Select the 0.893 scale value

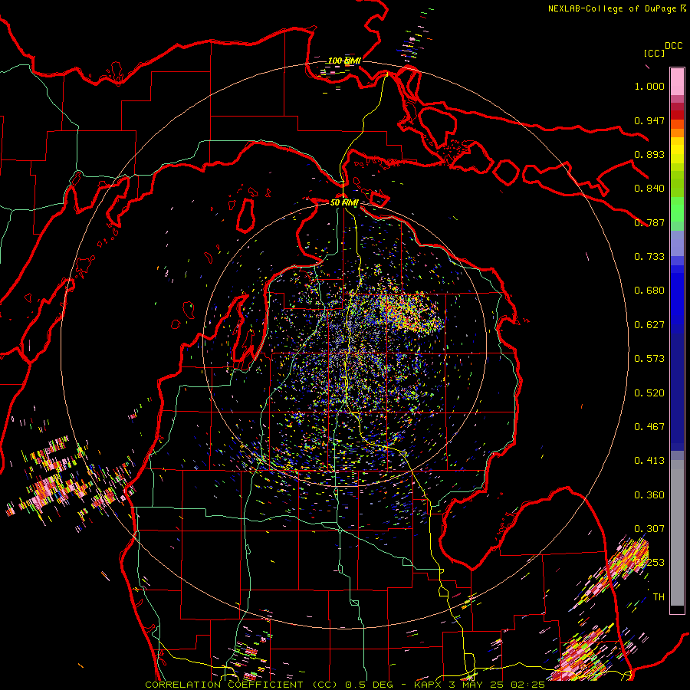pyautogui.click(x=649, y=154)
